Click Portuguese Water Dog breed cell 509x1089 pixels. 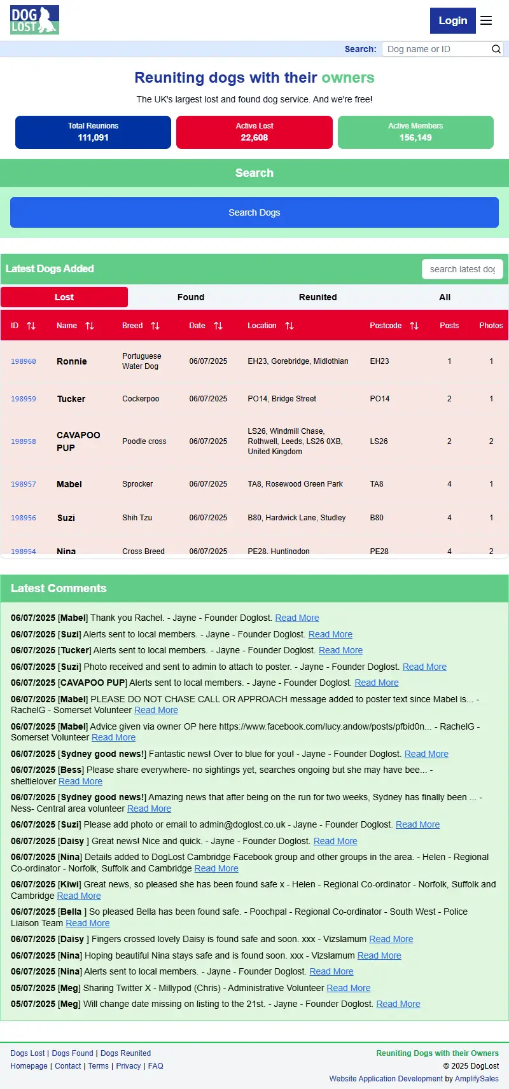click(142, 361)
